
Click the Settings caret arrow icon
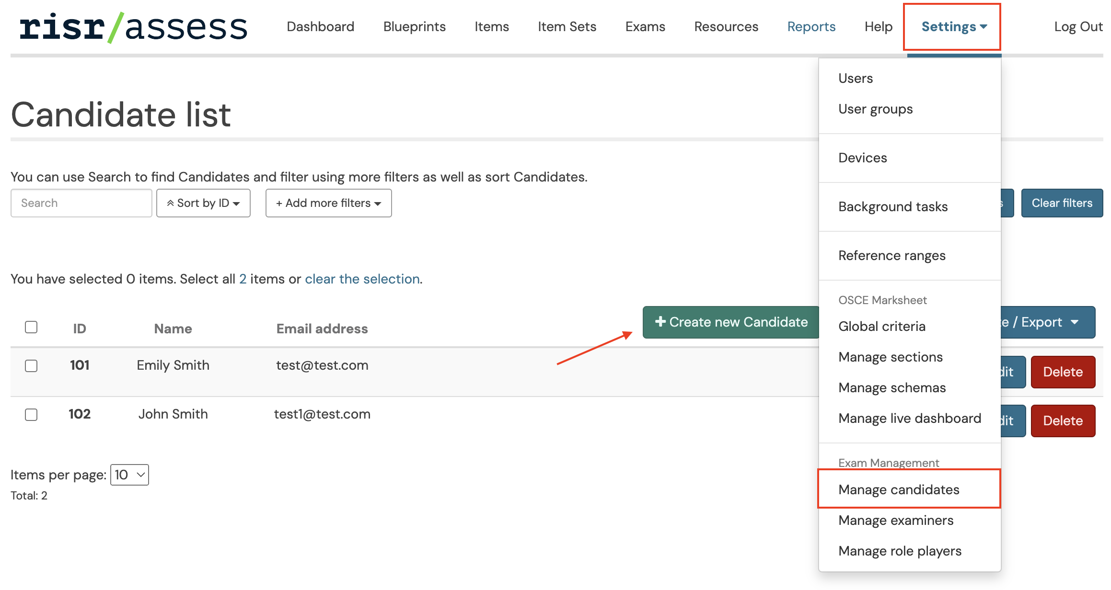pyautogui.click(x=984, y=27)
